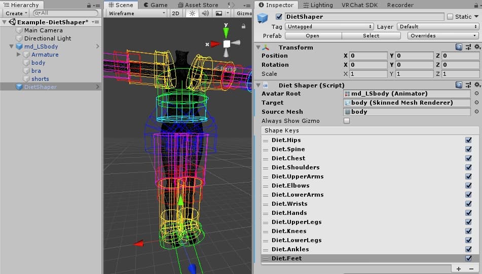Click the Transform component settings gear

(x=476, y=47)
